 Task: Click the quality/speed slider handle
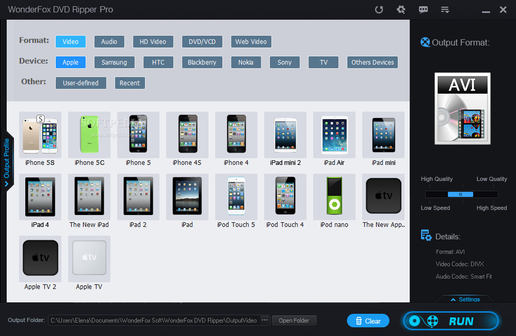(x=460, y=194)
